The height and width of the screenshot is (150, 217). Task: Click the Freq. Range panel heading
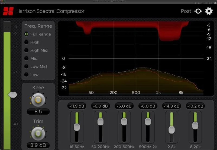(38, 26)
